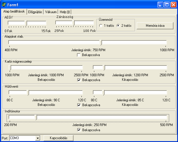
Task: Open the Port dropdown arrow
Action: pos(38,138)
